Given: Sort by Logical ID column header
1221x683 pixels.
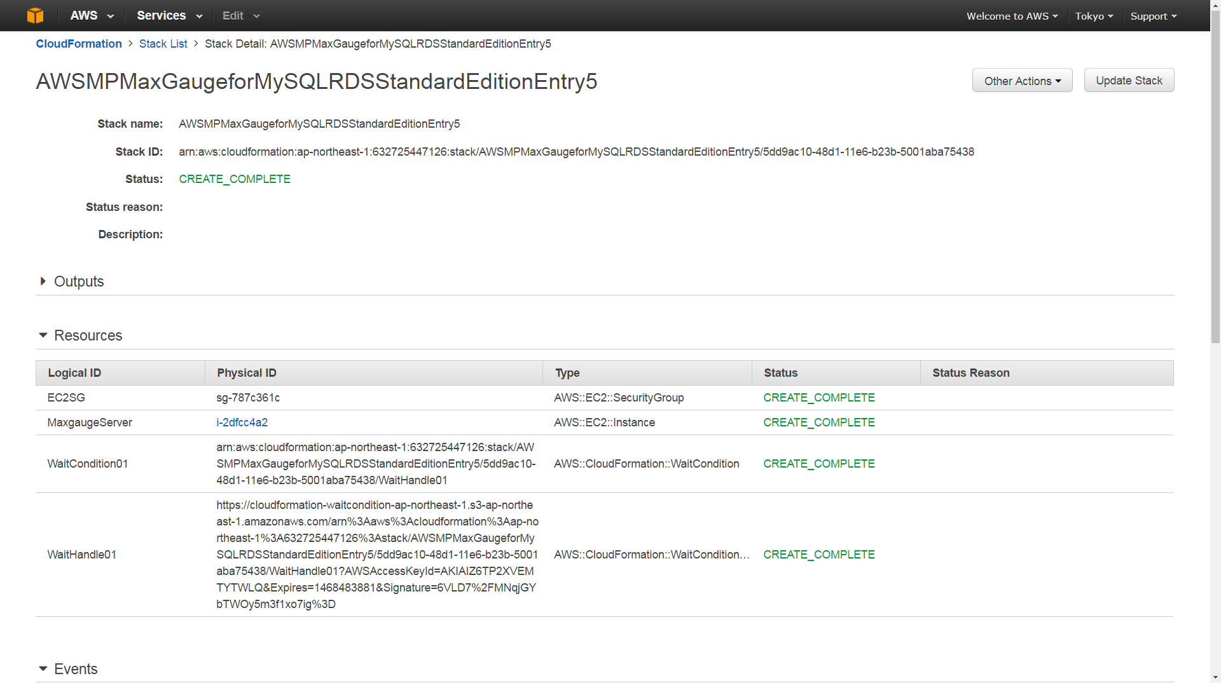Looking at the screenshot, I should tap(120, 373).
